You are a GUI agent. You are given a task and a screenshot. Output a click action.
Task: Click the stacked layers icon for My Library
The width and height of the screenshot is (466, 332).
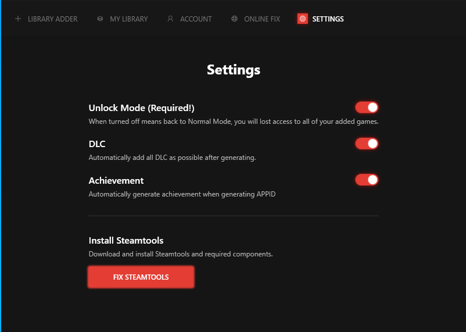101,19
